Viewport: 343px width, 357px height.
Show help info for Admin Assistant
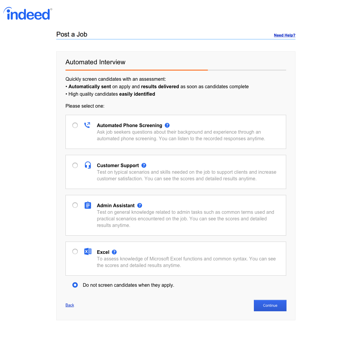140,205
